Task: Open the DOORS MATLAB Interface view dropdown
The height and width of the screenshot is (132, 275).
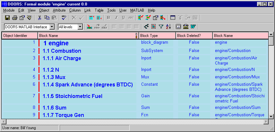Action: (x=52, y=27)
